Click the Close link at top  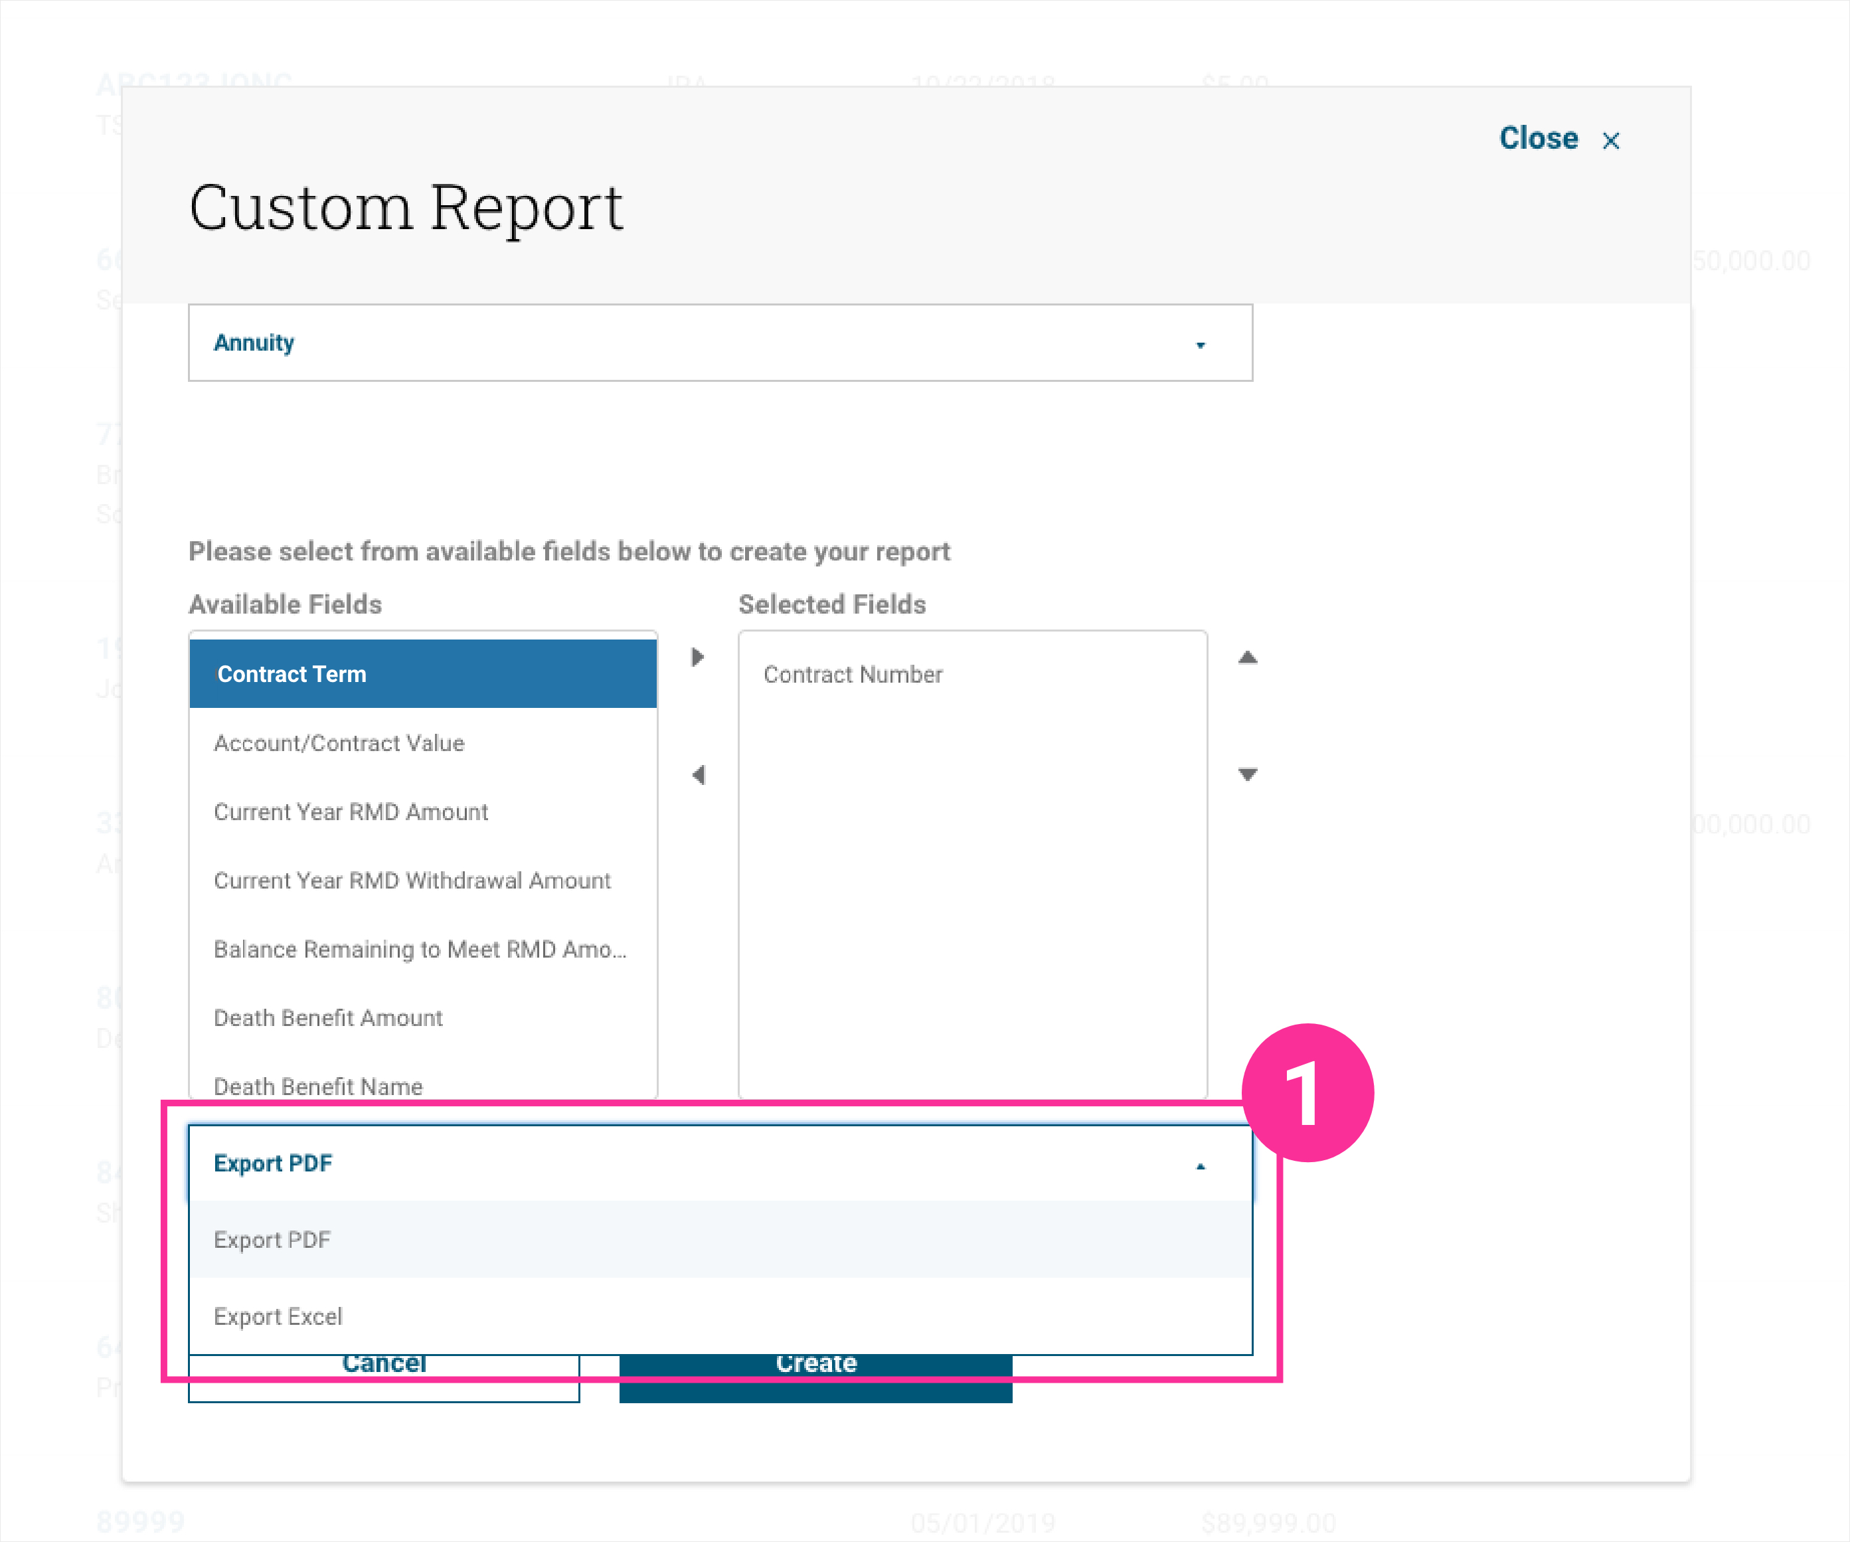click(x=1538, y=138)
